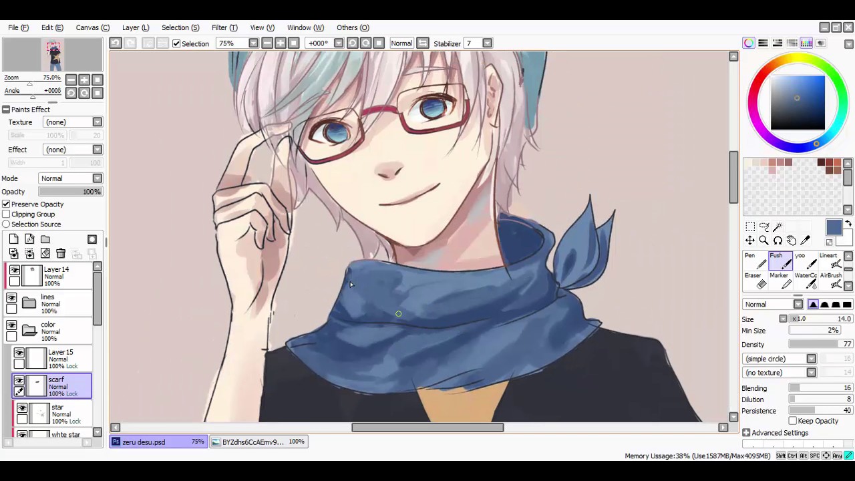The height and width of the screenshot is (481, 855).
Task: Pick the hand pan tool
Action: (792, 240)
